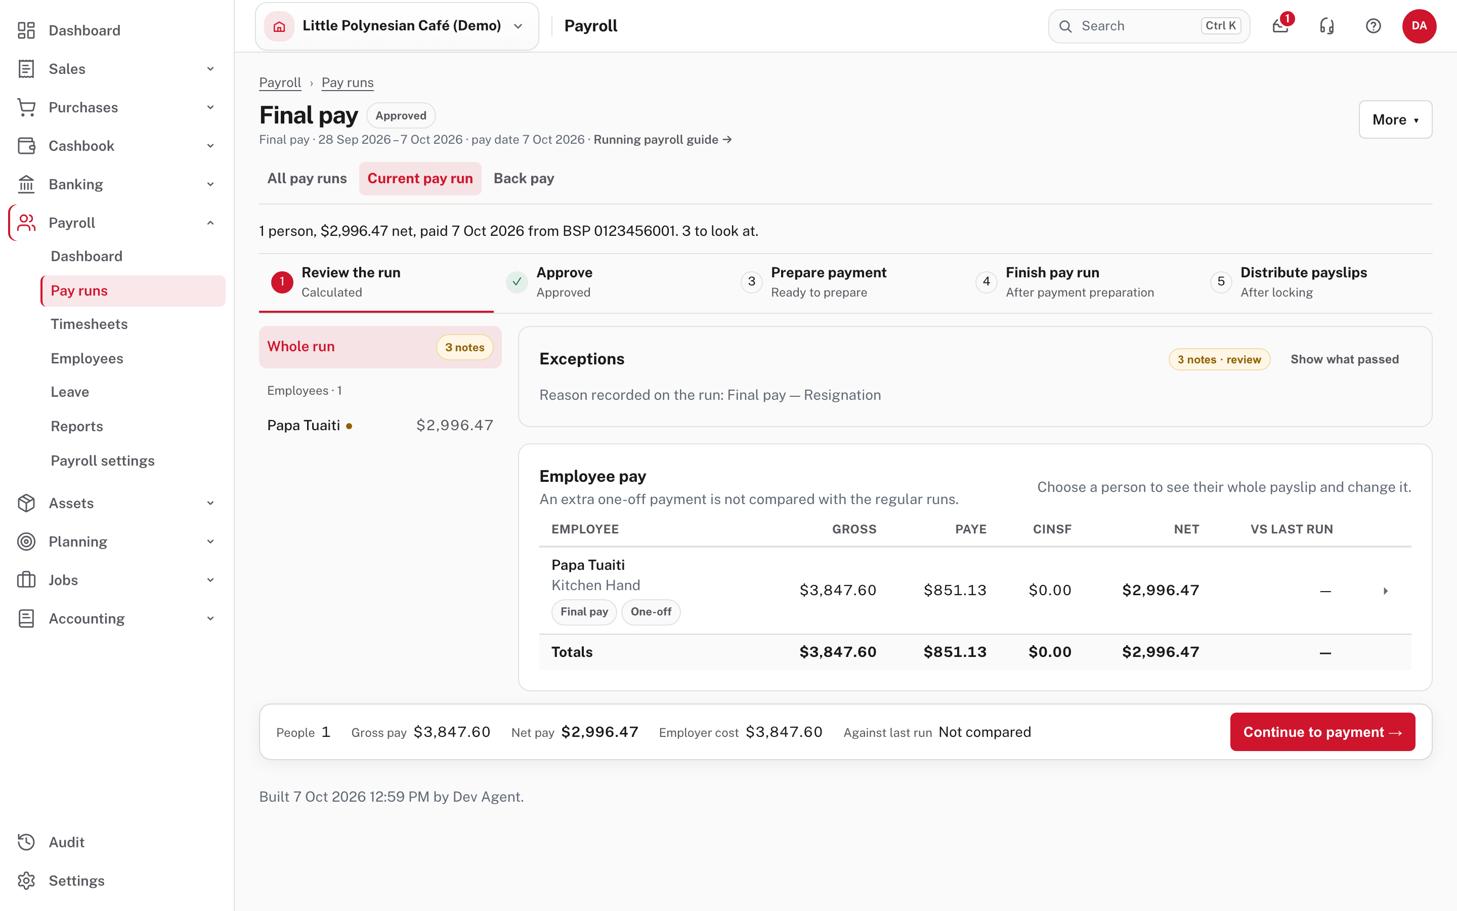The width and height of the screenshot is (1457, 911).
Task: Click Continue to payment button
Action: coord(1322,732)
